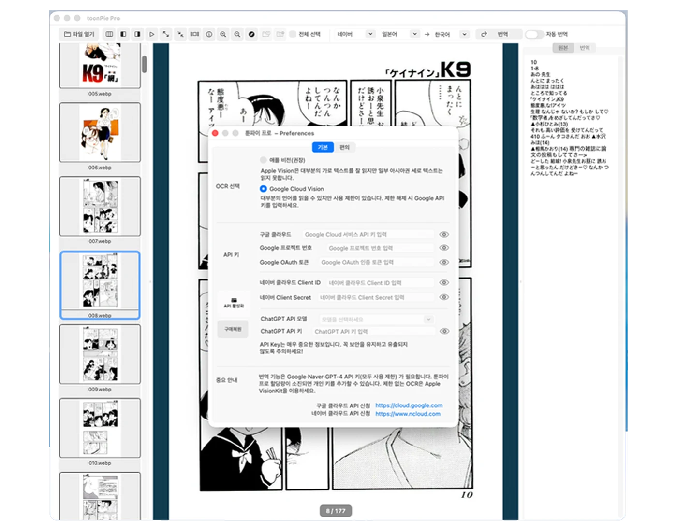Switch to the 기본 preferences tab

tap(323, 147)
